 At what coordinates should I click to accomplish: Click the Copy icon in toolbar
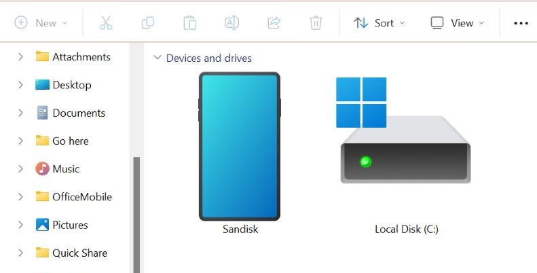tap(148, 23)
